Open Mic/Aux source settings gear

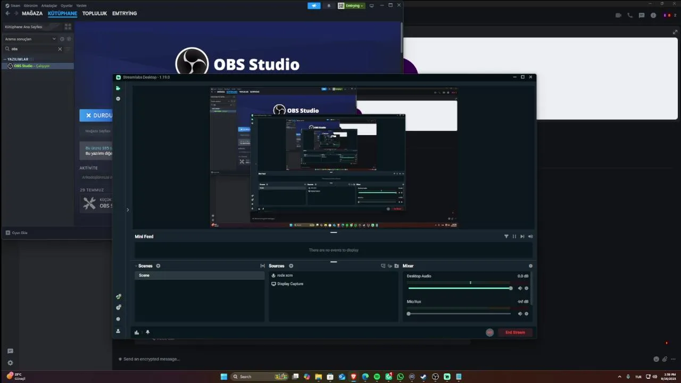click(x=527, y=314)
